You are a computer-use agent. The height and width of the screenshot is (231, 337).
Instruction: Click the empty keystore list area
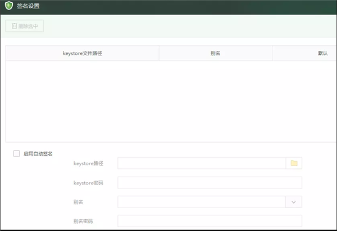(168, 101)
